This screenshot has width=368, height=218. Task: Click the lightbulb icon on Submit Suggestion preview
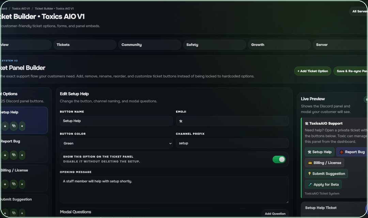309,174
